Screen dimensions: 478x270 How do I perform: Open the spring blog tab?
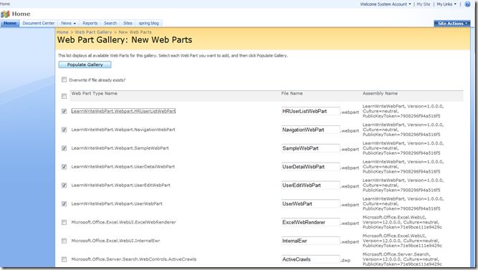click(x=149, y=23)
